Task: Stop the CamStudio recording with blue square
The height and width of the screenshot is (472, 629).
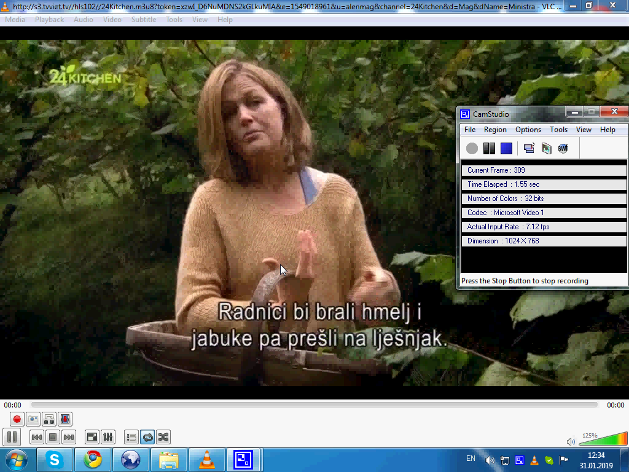Action: (x=506, y=148)
